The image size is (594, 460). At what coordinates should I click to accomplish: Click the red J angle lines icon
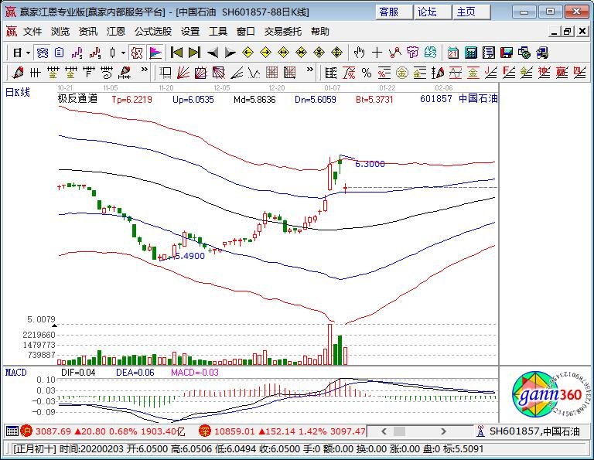(491, 73)
